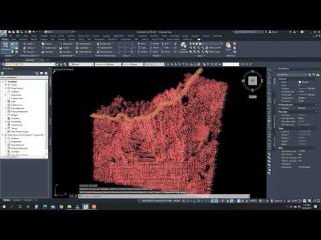The width and height of the screenshot is (321, 240).
Task: Click the Sign In user button
Action: 274,32
